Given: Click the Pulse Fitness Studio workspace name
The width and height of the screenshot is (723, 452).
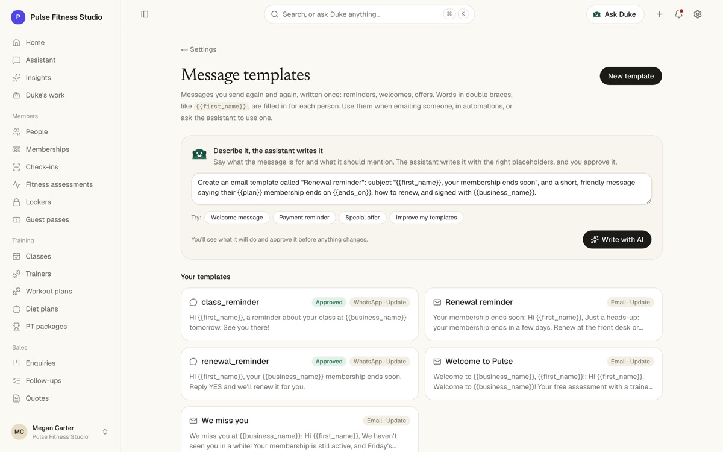Looking at the screenshot, I should [66, 17].
